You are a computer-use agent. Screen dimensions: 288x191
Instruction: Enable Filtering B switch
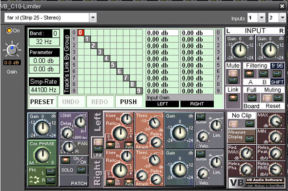(x=263, y=74)
